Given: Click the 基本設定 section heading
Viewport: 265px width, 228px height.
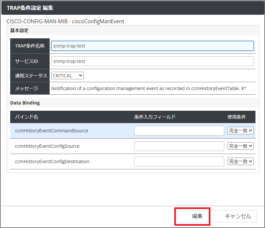Looking at the screenshot, I should click(19, 30).
